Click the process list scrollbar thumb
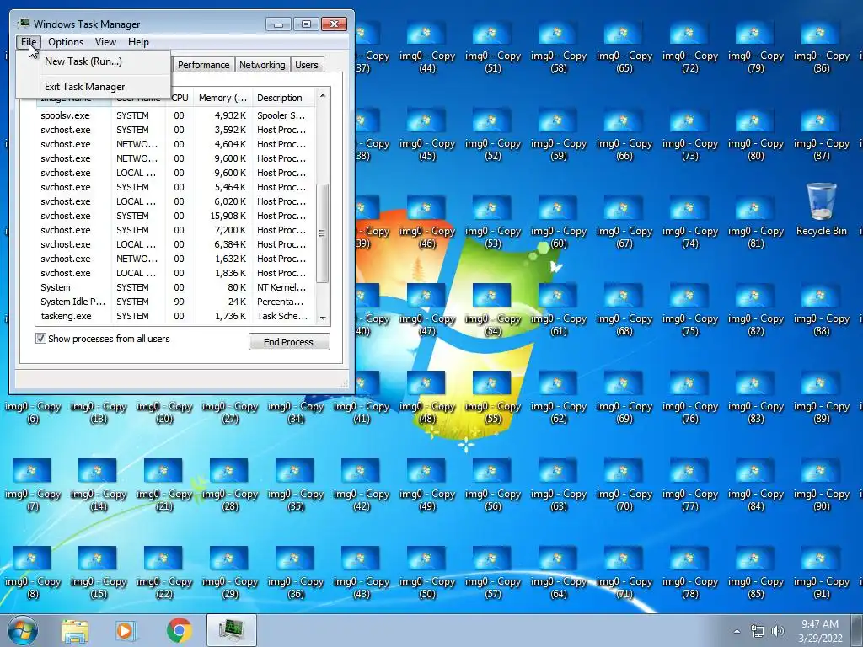 click(x=323, y=233)
